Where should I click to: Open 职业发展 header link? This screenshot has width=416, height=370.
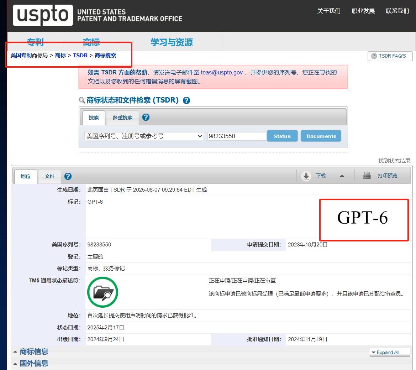pos(363,11)
